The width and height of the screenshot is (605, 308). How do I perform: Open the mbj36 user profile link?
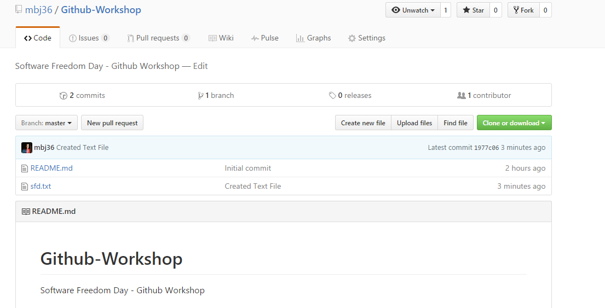38,10
